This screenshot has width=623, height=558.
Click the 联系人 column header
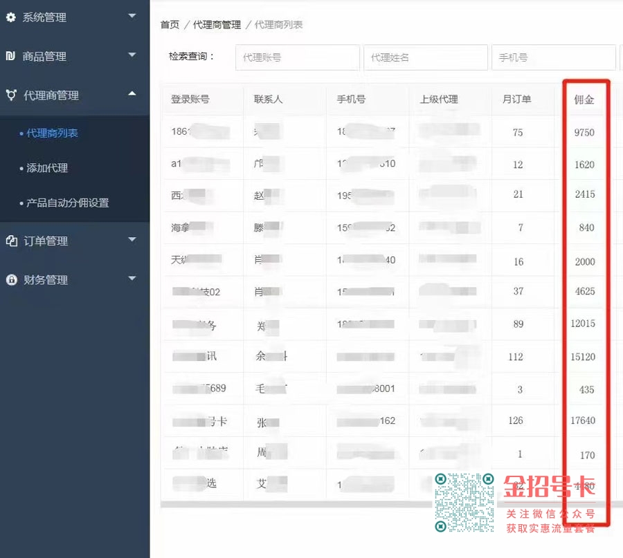click(x=268, y=99)
